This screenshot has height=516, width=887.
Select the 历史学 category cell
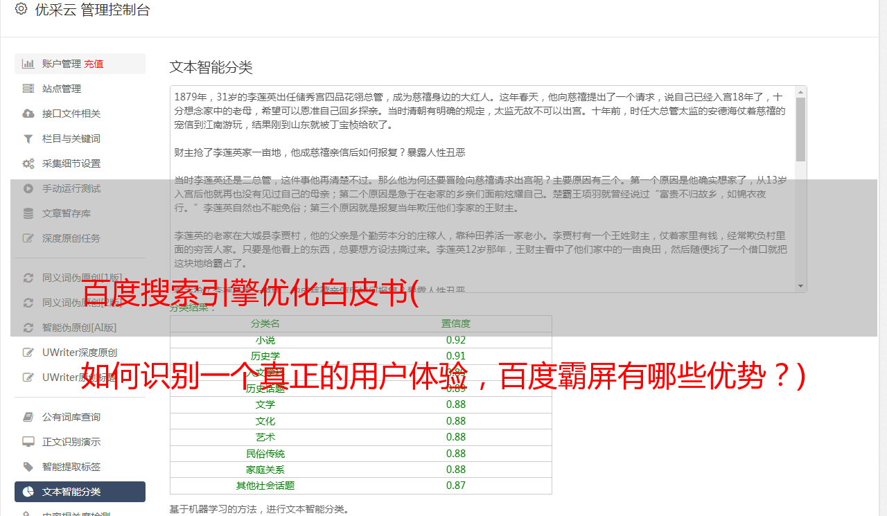(x=265, y=356)
